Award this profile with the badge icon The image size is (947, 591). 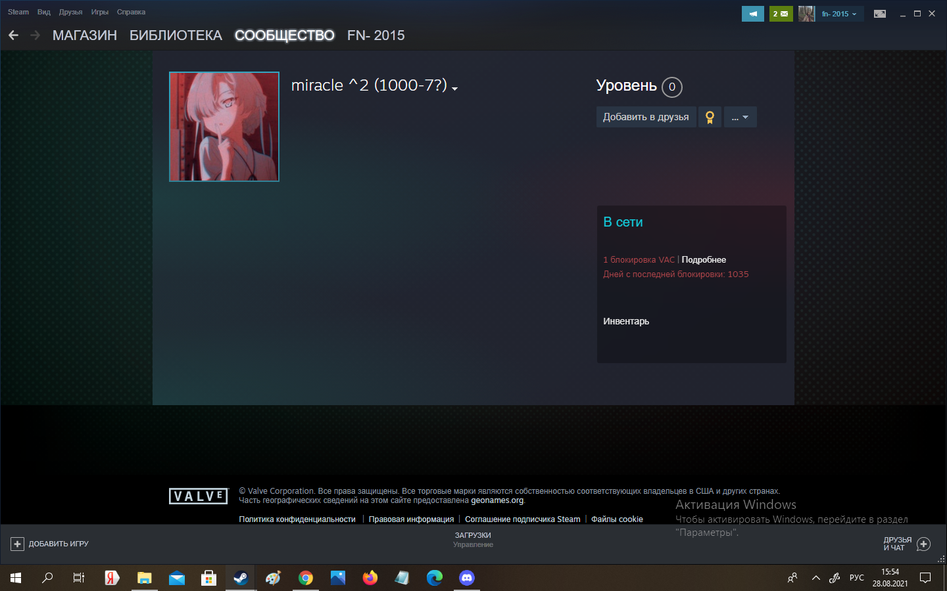pyautogui.click(x=709, y=116)
